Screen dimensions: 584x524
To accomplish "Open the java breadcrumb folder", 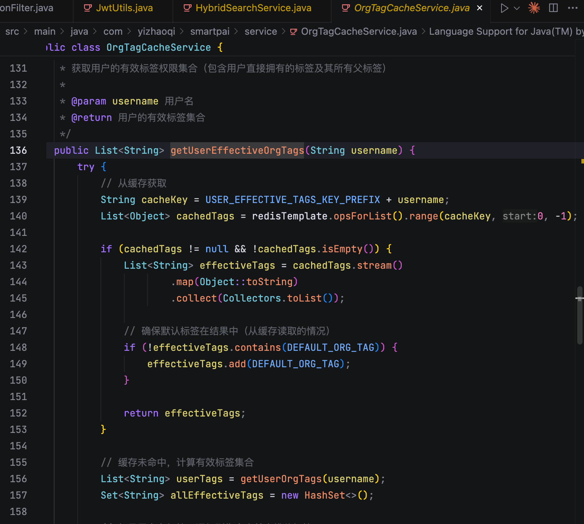I will click(80, 32).
